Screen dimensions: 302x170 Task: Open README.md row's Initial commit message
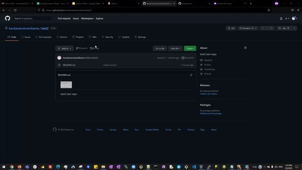point(110,65)
